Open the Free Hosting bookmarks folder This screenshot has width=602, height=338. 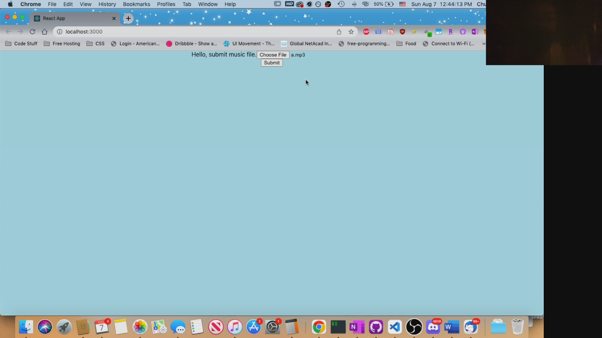coord(62,44)
